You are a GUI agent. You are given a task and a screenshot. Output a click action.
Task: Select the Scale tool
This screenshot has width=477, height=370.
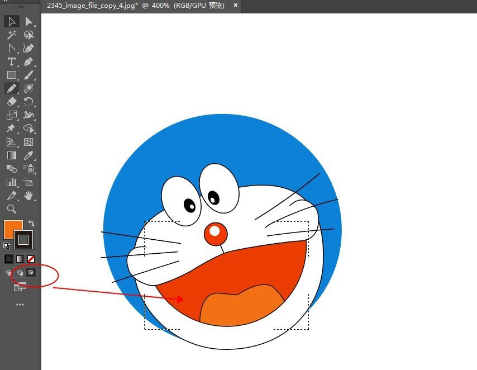(x=12, y=115)
